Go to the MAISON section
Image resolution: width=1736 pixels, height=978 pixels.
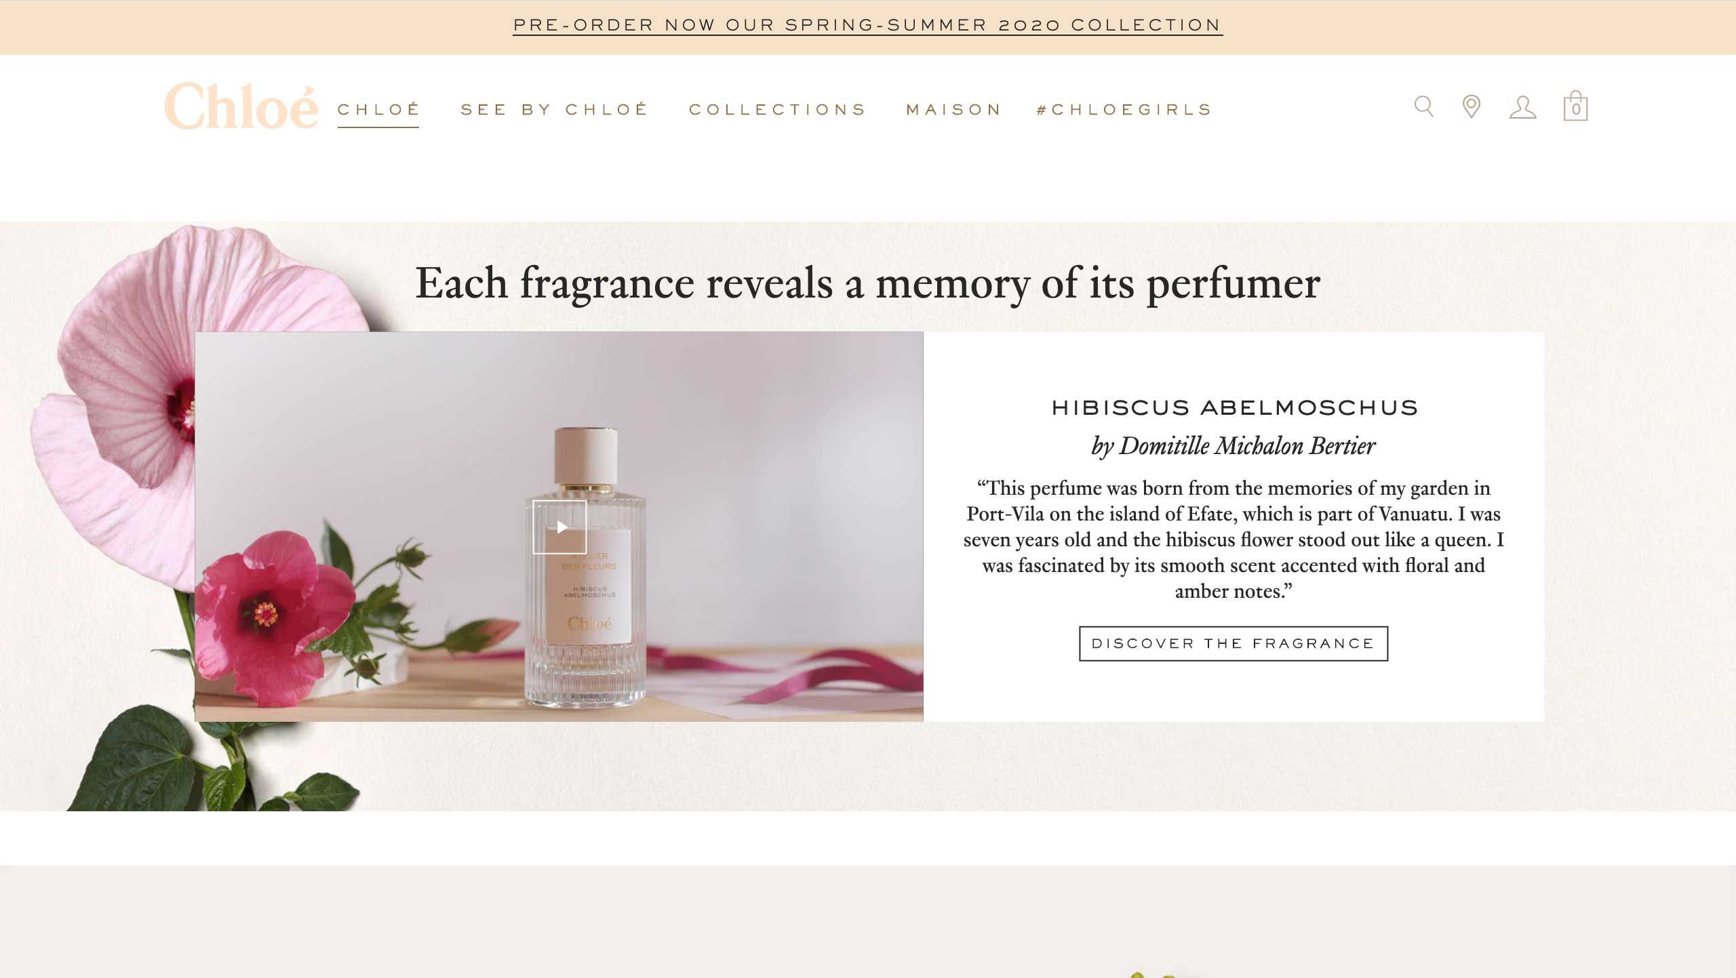click(x=953, y=109)
